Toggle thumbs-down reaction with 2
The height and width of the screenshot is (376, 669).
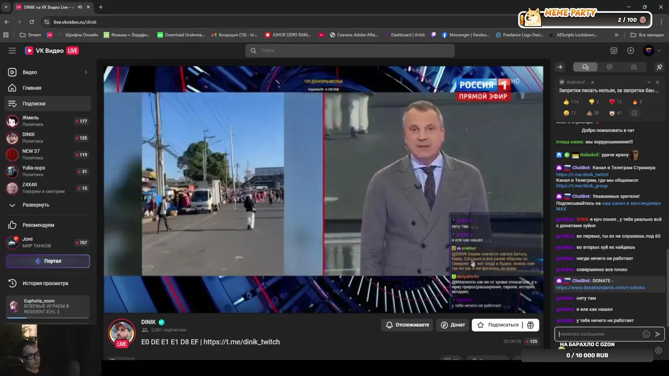pos(594,102)
